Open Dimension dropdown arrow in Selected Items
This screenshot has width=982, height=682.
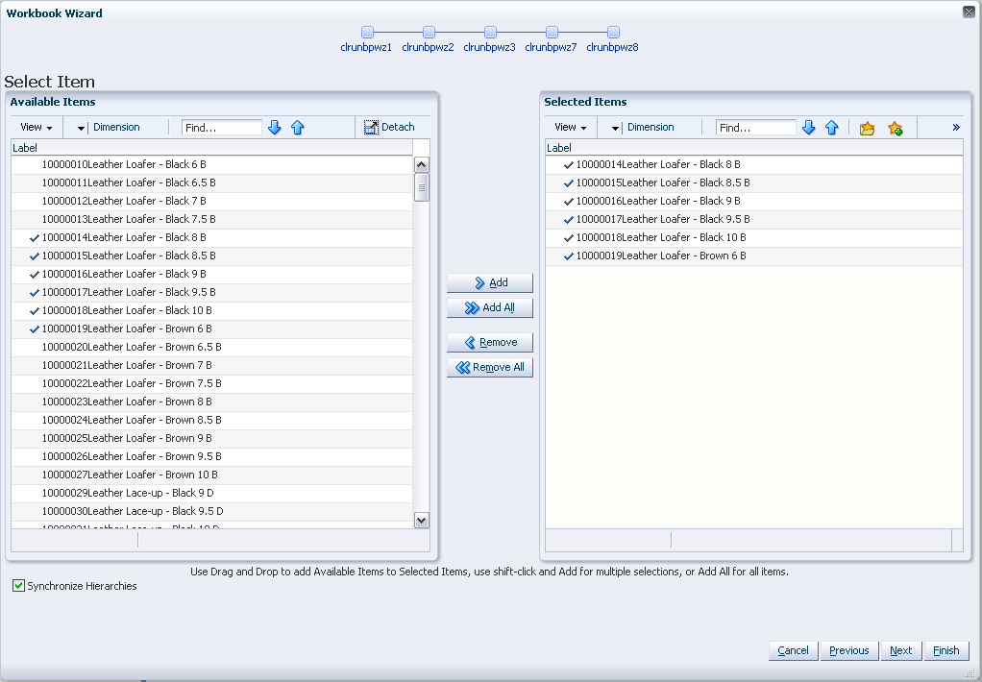[x=615, y=128]
